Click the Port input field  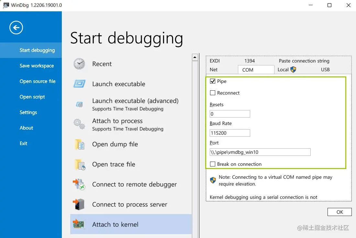(x=260, y=152)
